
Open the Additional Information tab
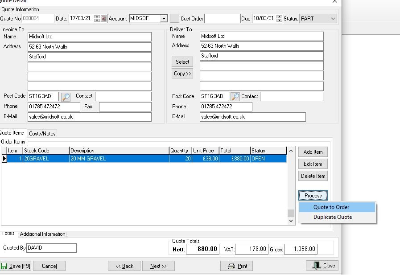pos(43,234)
